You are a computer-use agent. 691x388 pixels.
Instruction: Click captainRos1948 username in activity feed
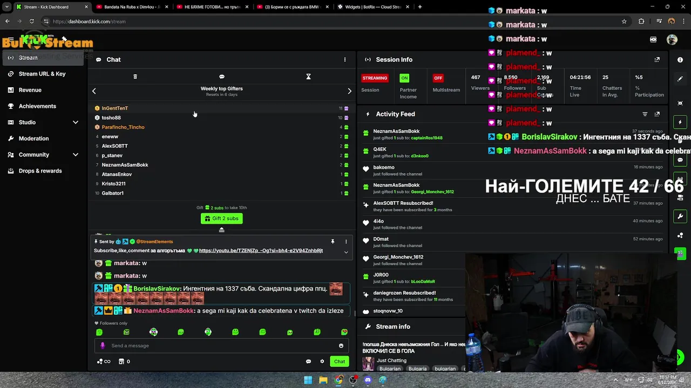[x=426, y=138]
